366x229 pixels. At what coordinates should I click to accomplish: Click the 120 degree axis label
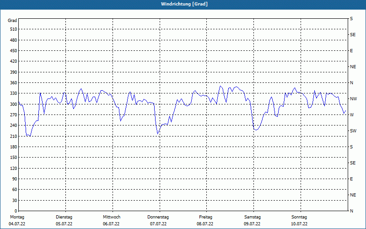14,168
